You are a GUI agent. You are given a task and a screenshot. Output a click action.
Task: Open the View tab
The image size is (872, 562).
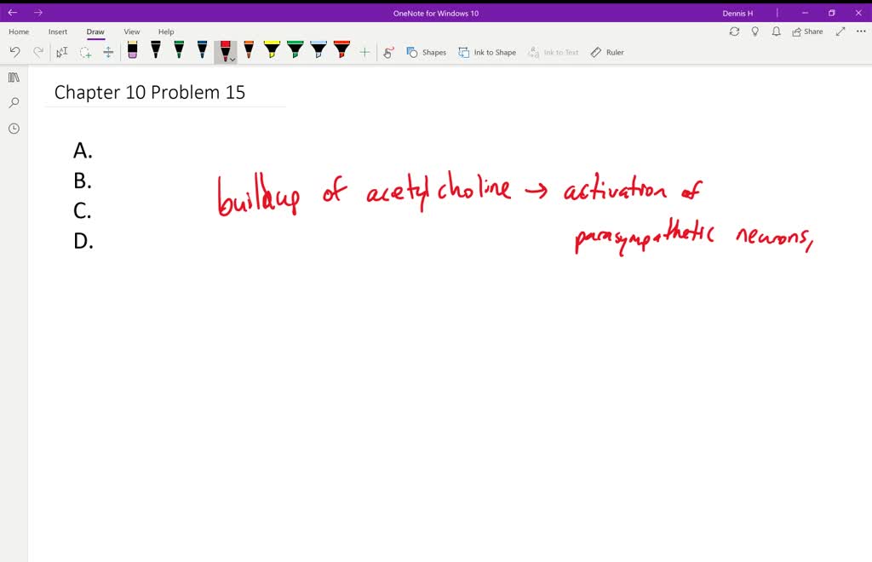click(x=132, y=32)
